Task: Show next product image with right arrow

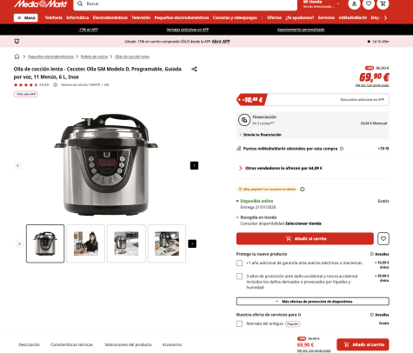Action: [194, 165]
